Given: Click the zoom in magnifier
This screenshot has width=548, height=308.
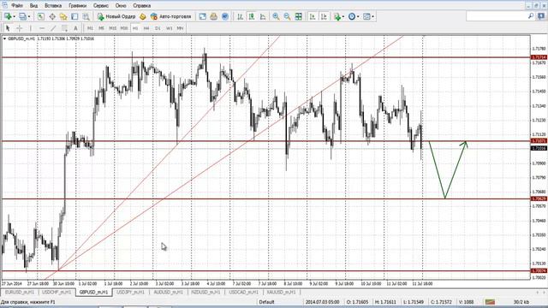Looking at the screenshot, I should (x=276, y=16).
